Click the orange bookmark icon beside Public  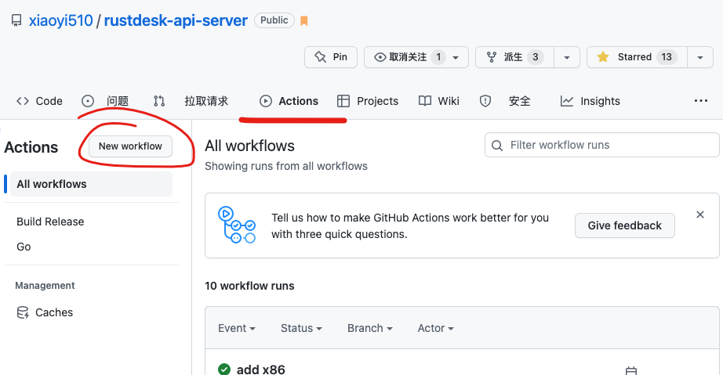click(x=304, y=21)
